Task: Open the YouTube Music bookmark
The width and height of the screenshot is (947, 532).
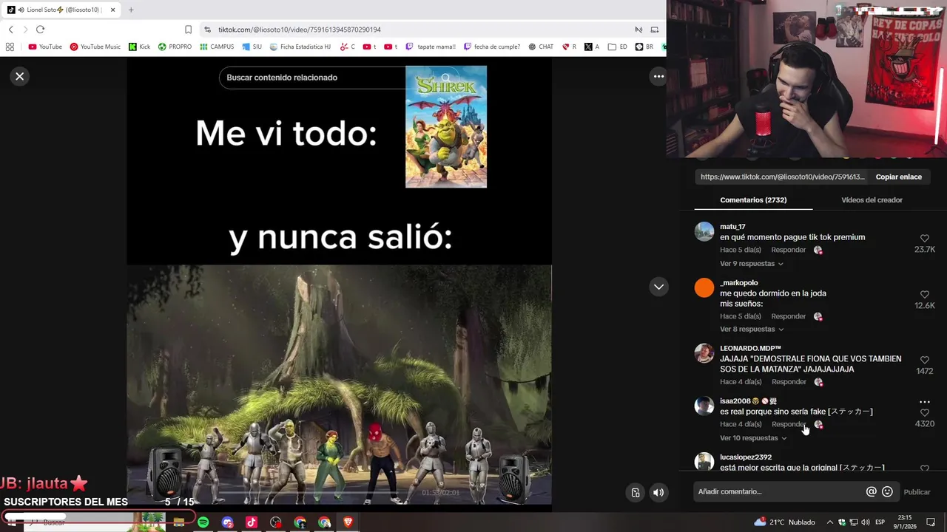Action: click(x=95, y=47)
